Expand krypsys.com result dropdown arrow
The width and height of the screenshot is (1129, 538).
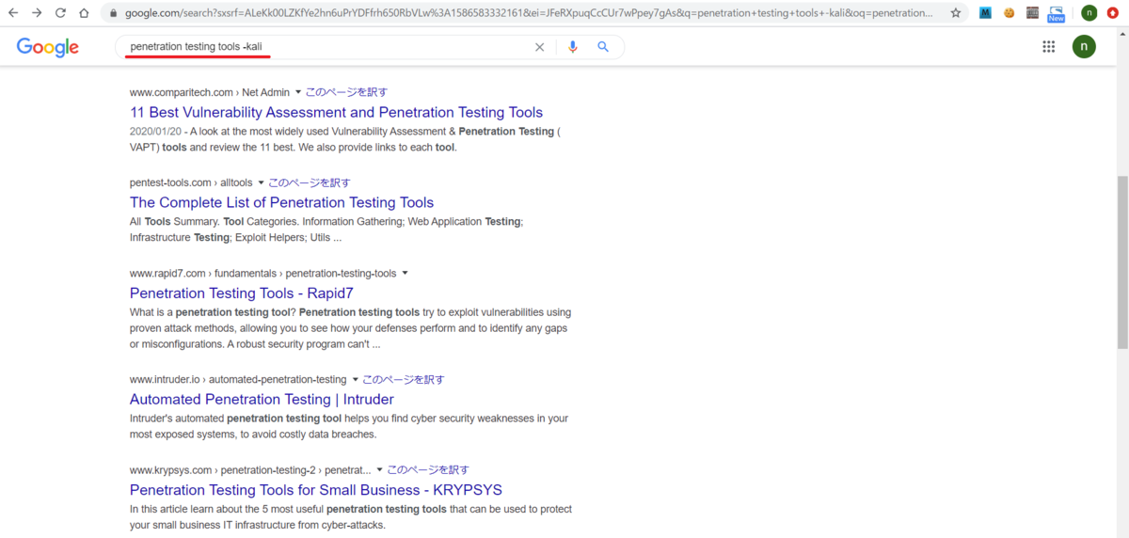(380, 469)
